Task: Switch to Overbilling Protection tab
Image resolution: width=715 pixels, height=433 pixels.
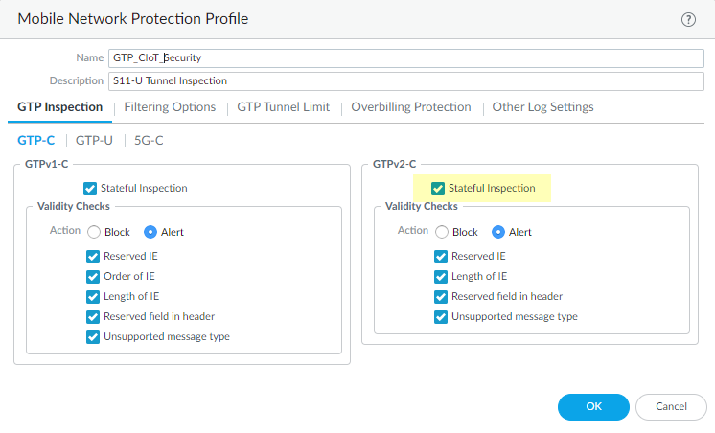Action: point(410,107)
